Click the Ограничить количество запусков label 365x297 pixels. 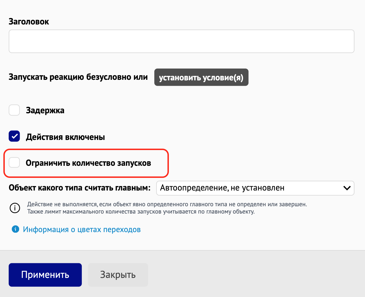(88, 163)
